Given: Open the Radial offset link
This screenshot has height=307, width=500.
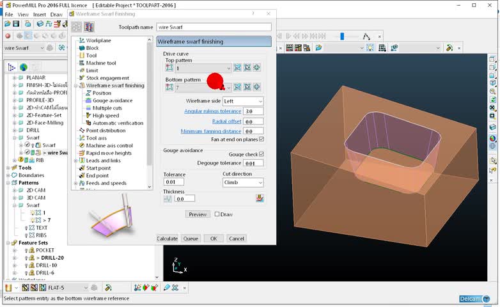Looking at the screenshot, I should 227,122.
